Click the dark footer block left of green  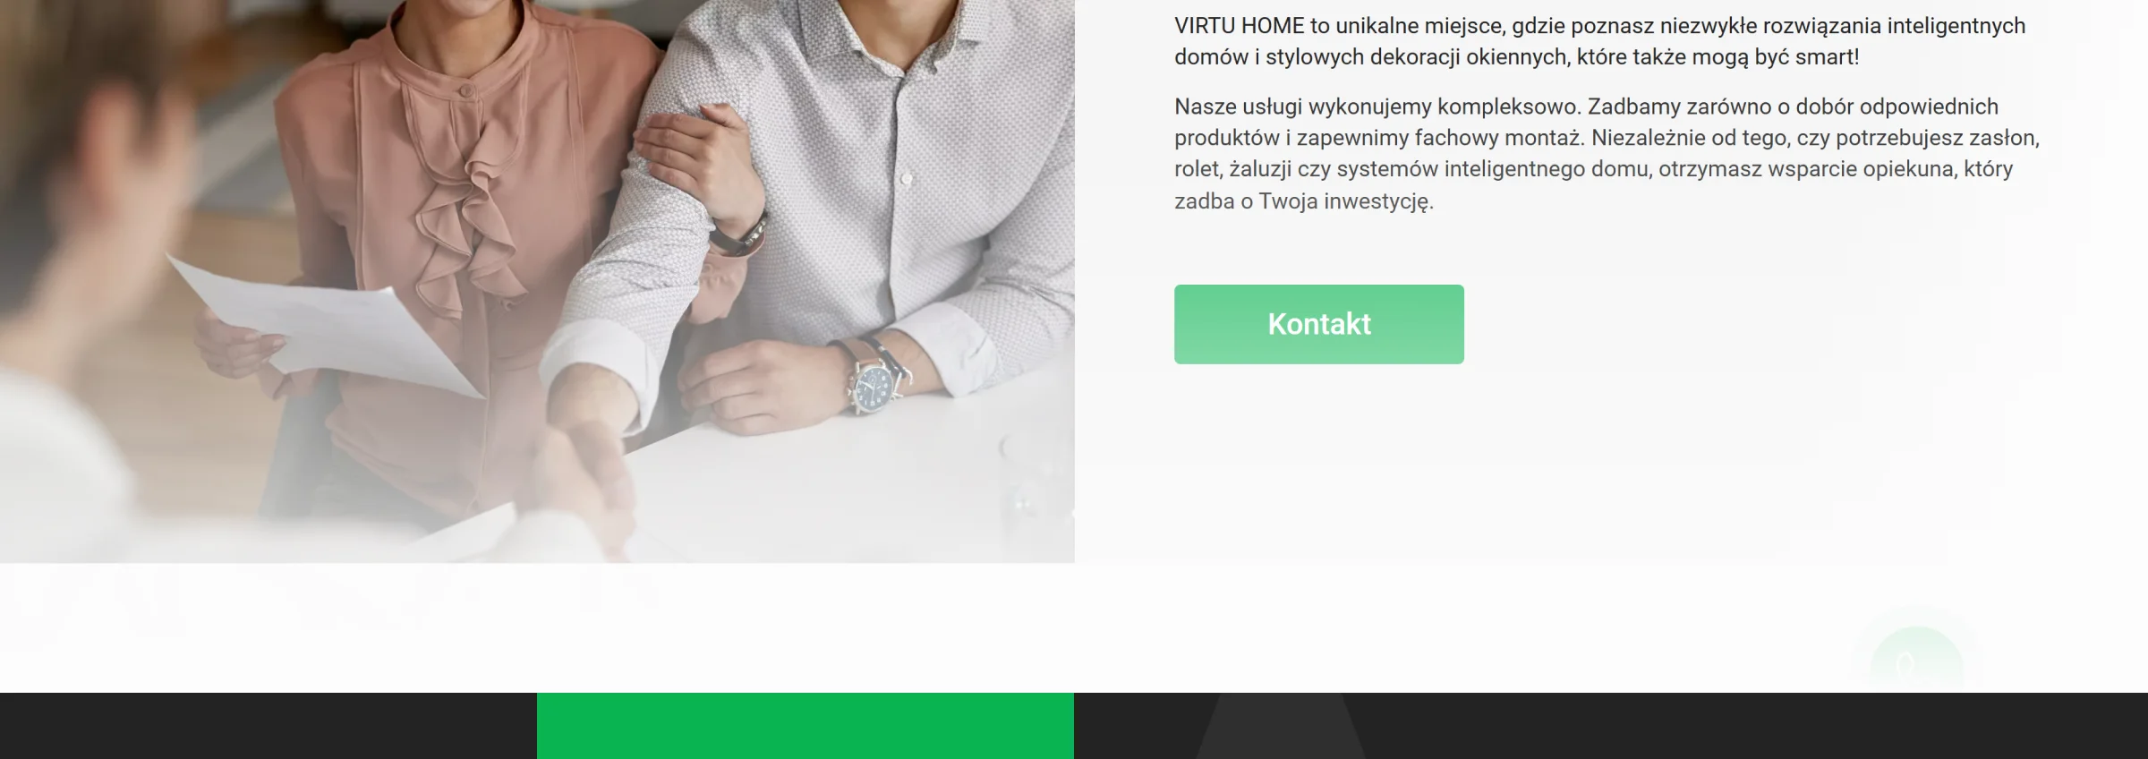268,726
